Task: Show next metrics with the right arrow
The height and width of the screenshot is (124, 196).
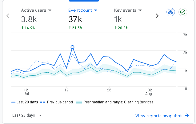Action: tap(157, 16)
